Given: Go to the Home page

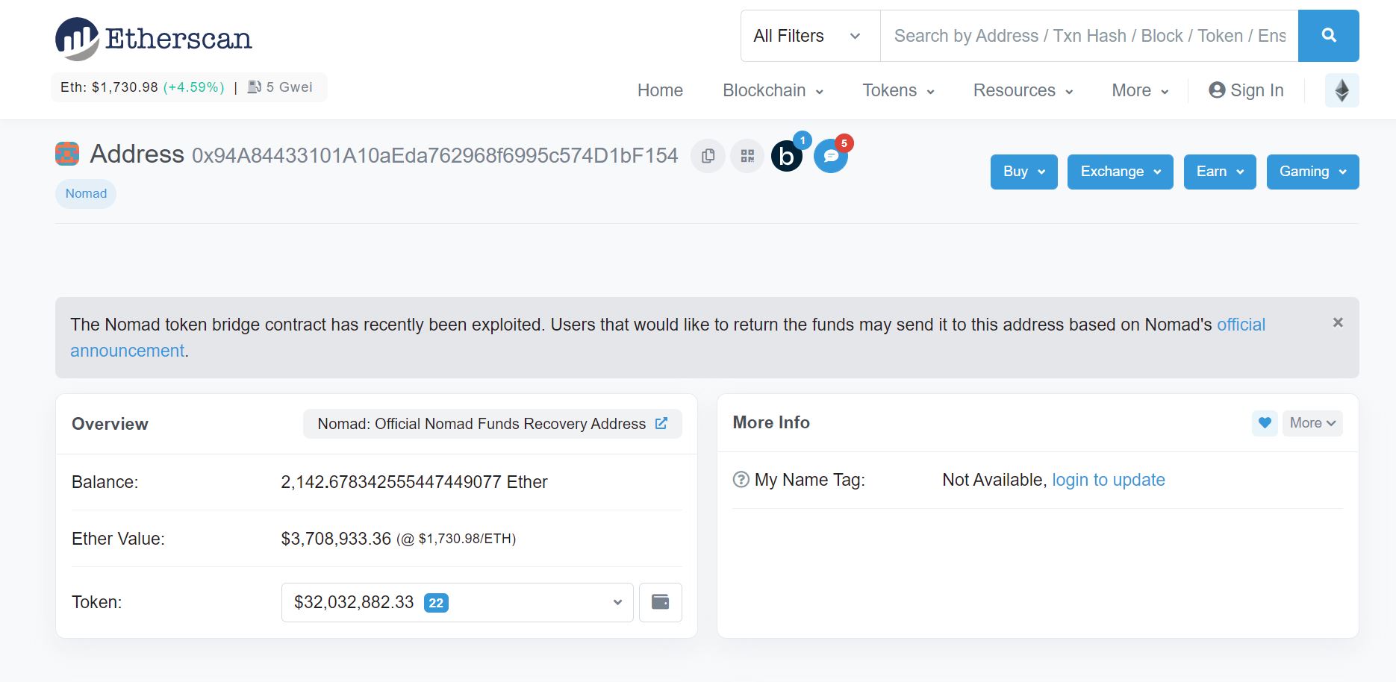Looking at the screenshot, I should pyautogui.click(x=660, y=90).
